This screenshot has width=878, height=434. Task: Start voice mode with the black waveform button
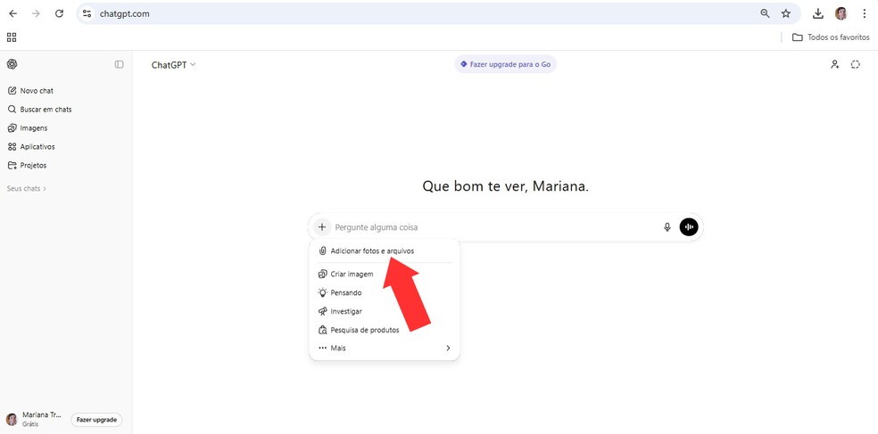[x=689, y=227]
